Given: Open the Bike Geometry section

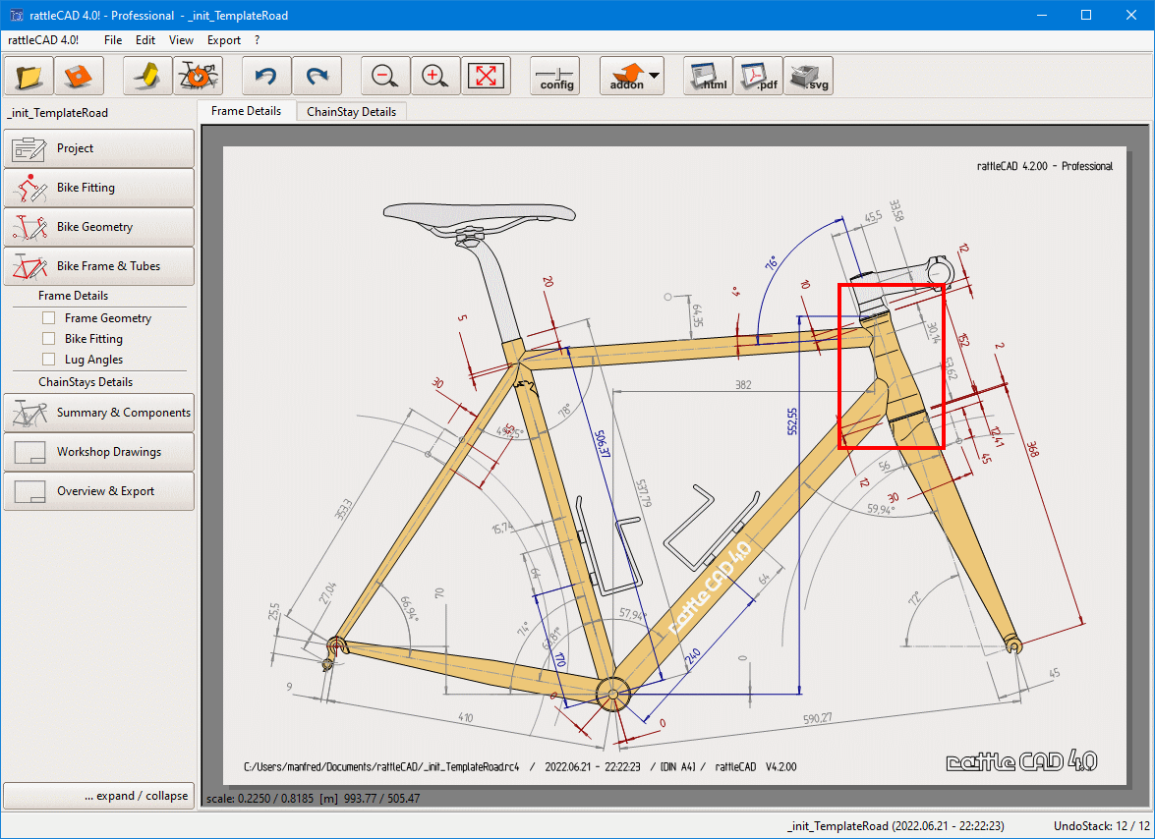Looking at the screenshot, I should pos(98,227).
